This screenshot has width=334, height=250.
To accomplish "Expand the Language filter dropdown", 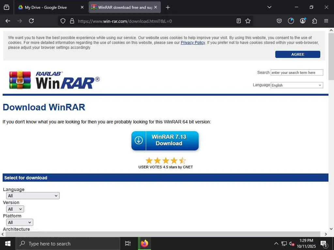I will point(33,196).
